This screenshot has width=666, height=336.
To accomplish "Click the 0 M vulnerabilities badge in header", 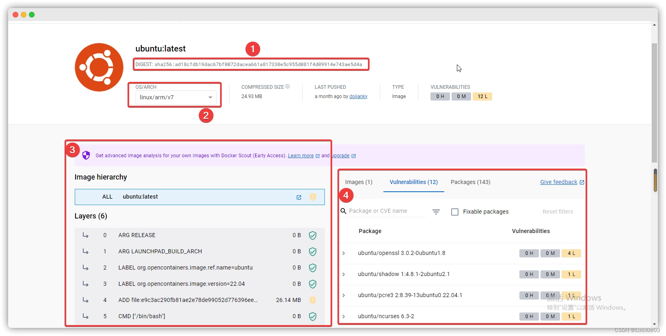I will 461,96.
